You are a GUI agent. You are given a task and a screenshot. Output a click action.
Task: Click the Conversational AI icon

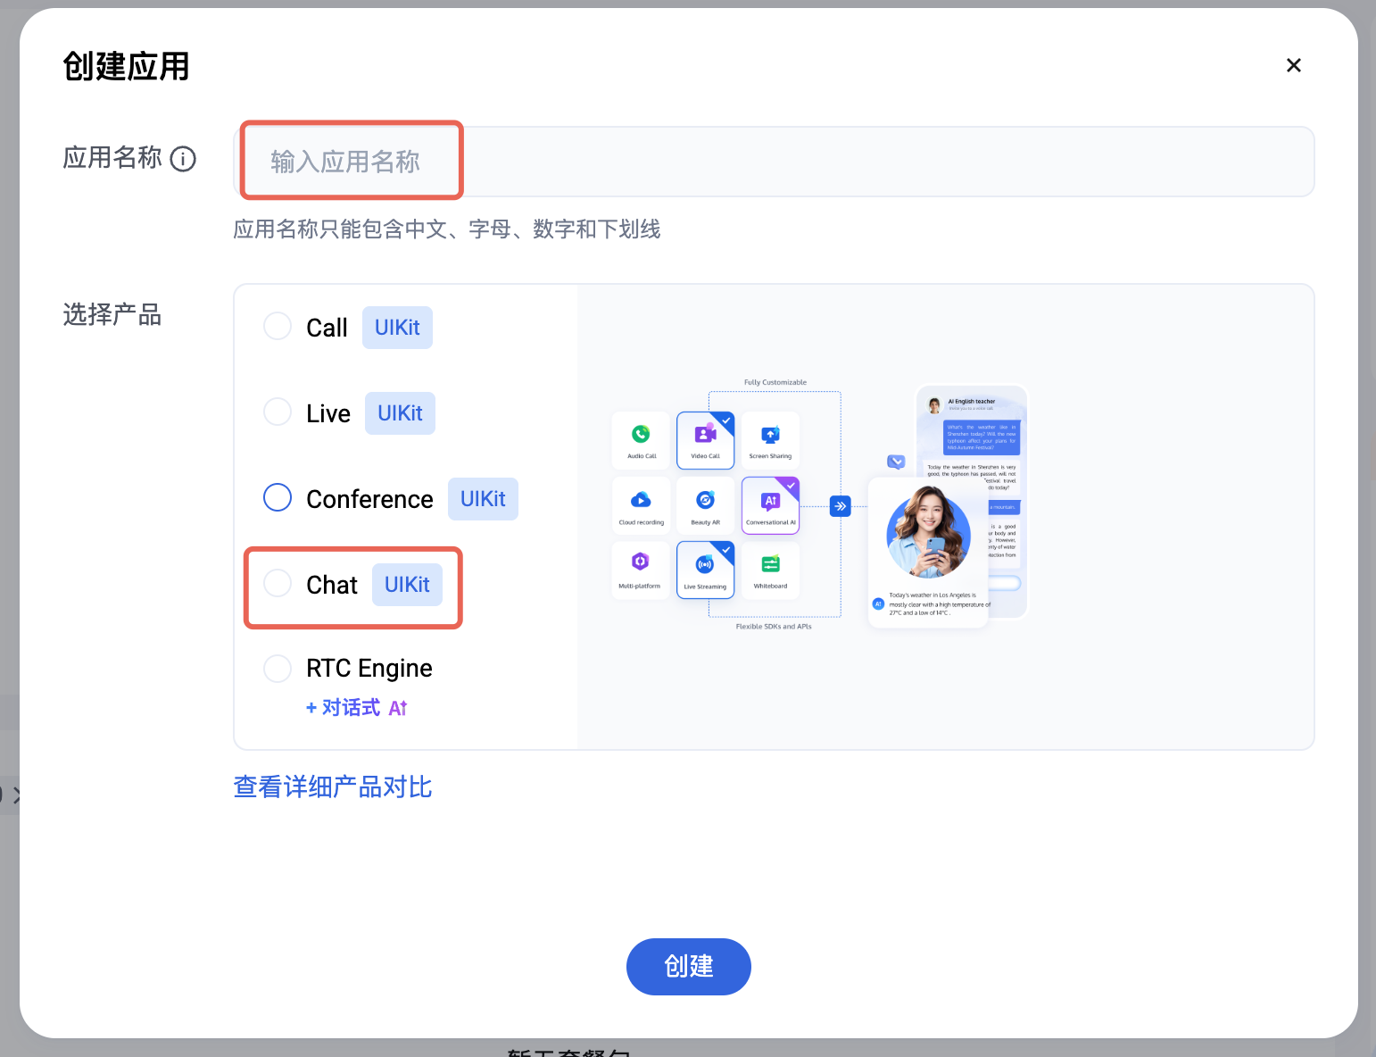click(771, 501)
